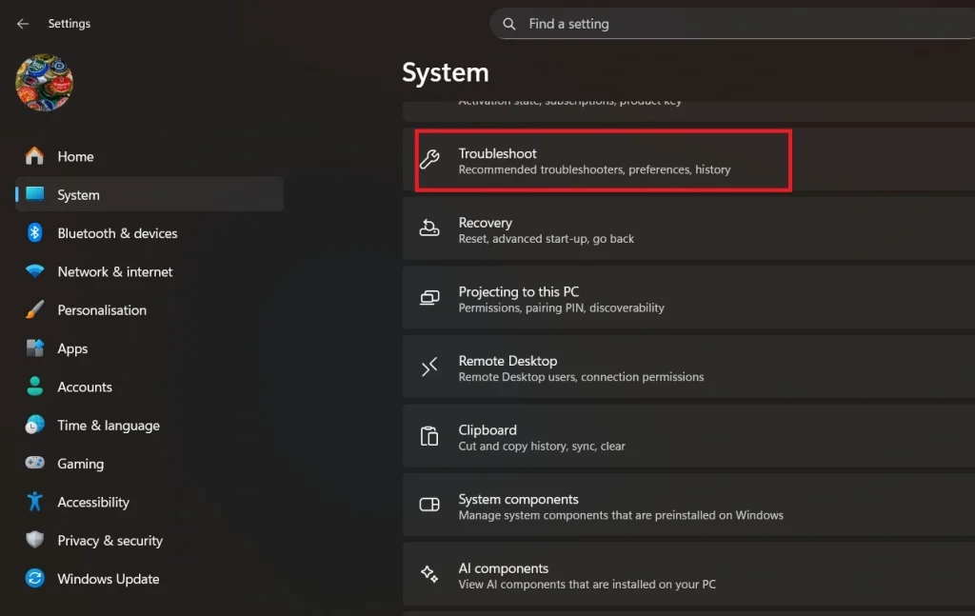Click the user profile picture
Screen dimensions: 975x616
point(44,82)
